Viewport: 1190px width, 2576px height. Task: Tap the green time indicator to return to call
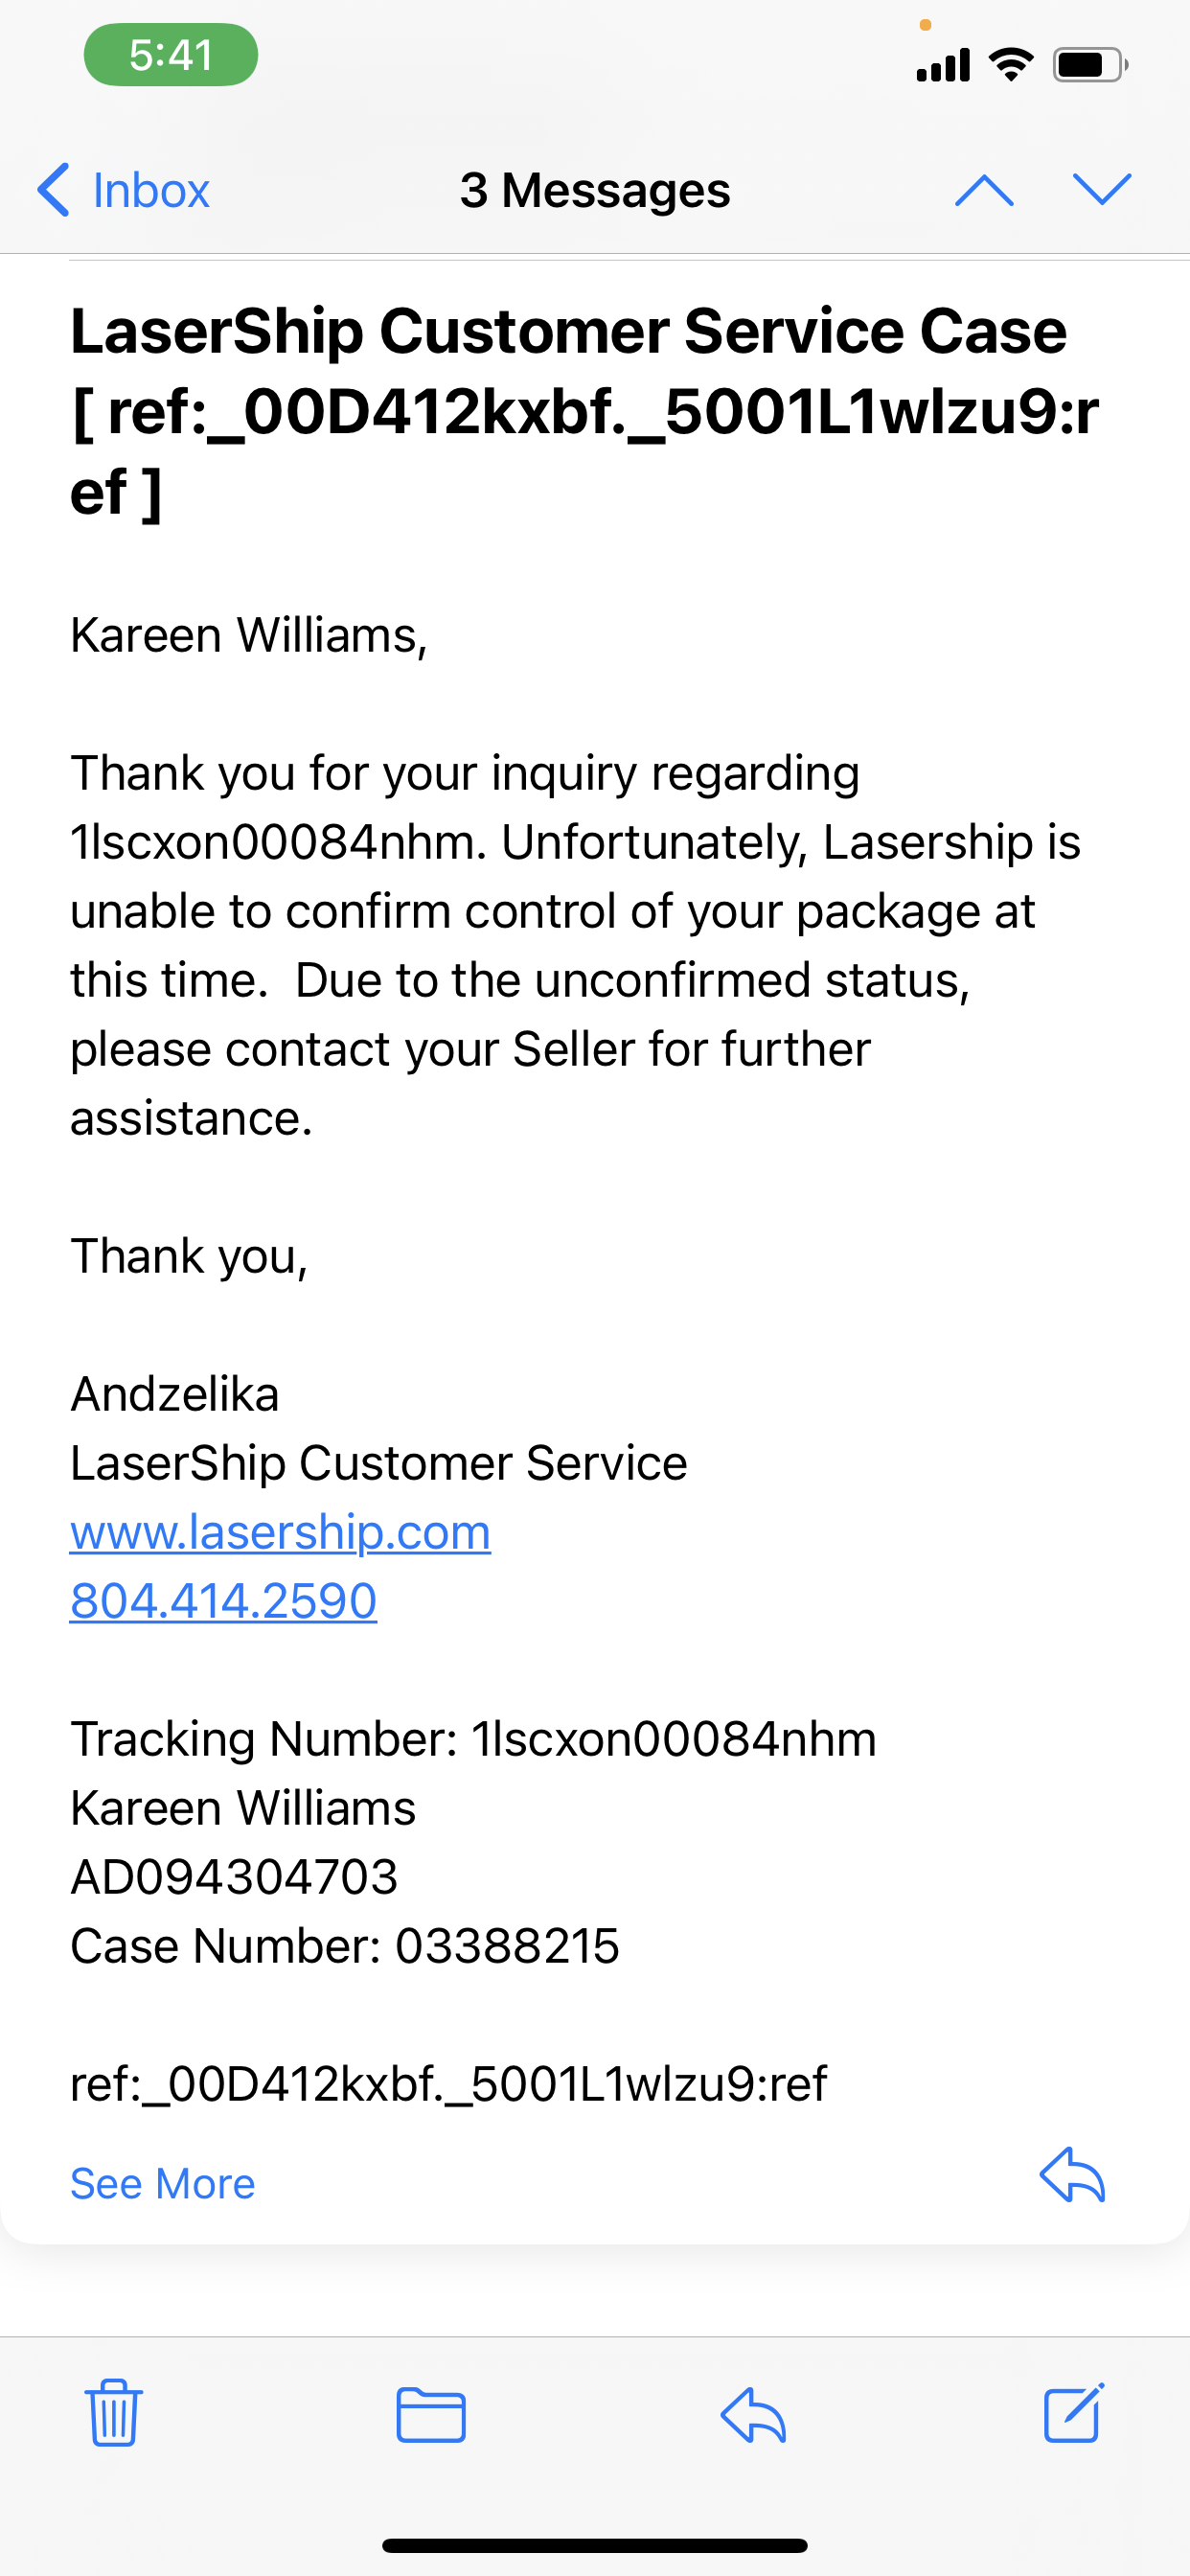pyautogui.click(x=170, y=55)
